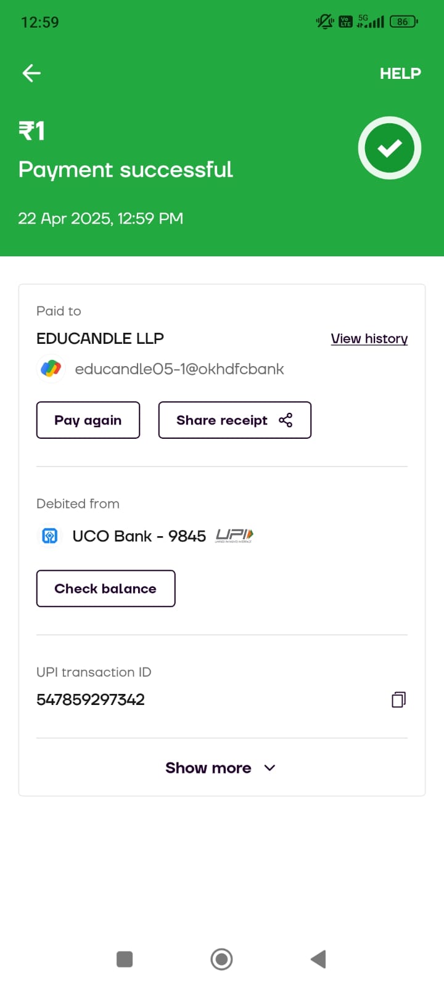Click the Show more chevron arrow
The height and width of the screenshot is (986, 444).
tap(269, 768)
